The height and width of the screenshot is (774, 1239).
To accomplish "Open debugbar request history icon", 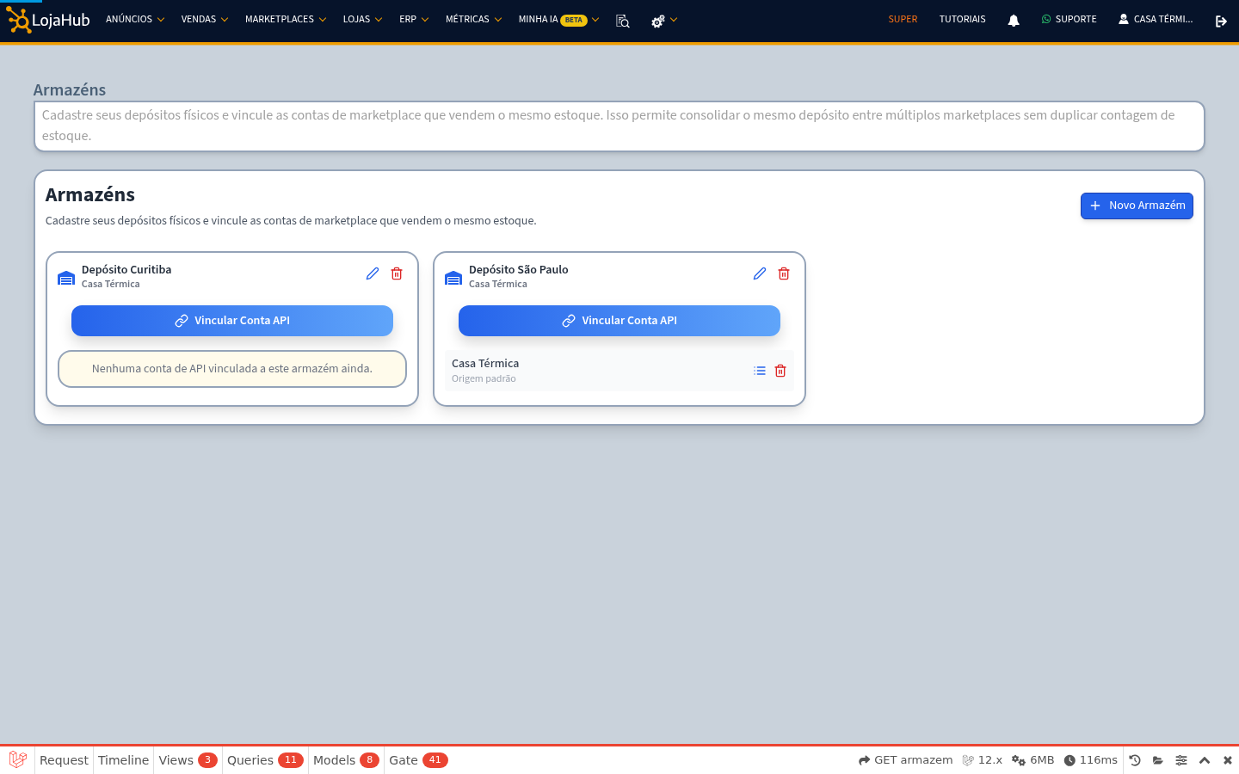I will 1135,760.
